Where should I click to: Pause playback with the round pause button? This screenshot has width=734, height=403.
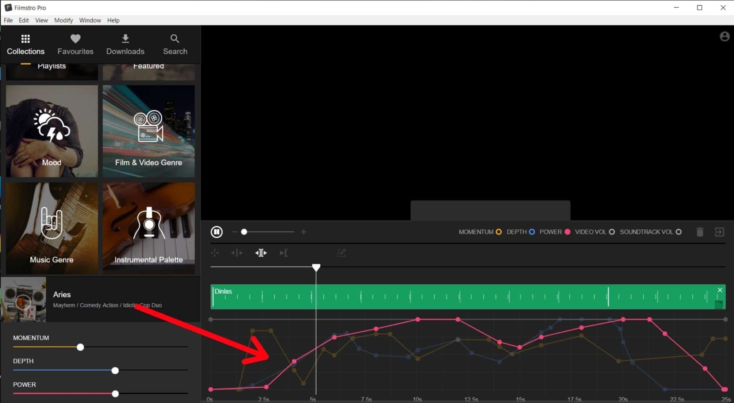[216, 232]
